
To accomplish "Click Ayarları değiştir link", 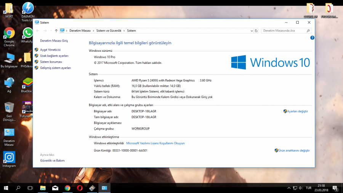I will (297, 111).
